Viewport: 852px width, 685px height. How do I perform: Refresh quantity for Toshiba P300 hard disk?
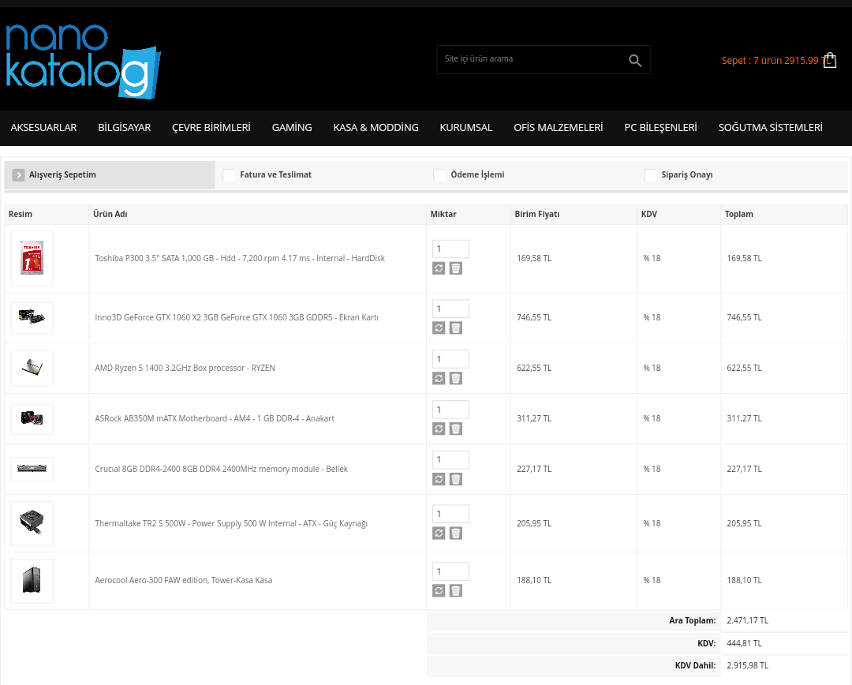pyautogui.click(x=439, y=268)
